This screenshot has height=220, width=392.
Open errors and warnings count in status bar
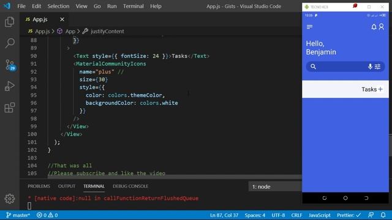(x=47, y=215)
